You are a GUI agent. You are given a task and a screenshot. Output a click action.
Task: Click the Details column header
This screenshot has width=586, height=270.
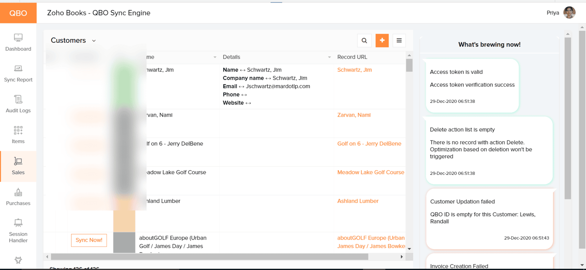click(x=231, y=57)
